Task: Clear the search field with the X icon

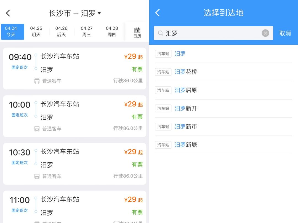Action: 265,33
